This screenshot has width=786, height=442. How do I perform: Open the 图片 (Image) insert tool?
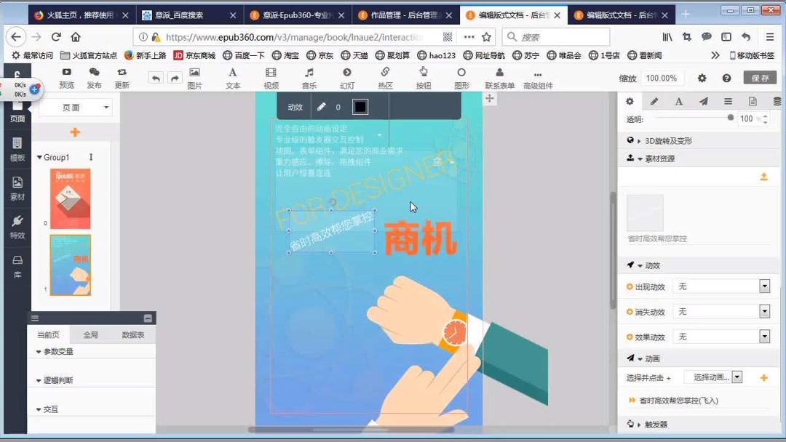[194, 78]
